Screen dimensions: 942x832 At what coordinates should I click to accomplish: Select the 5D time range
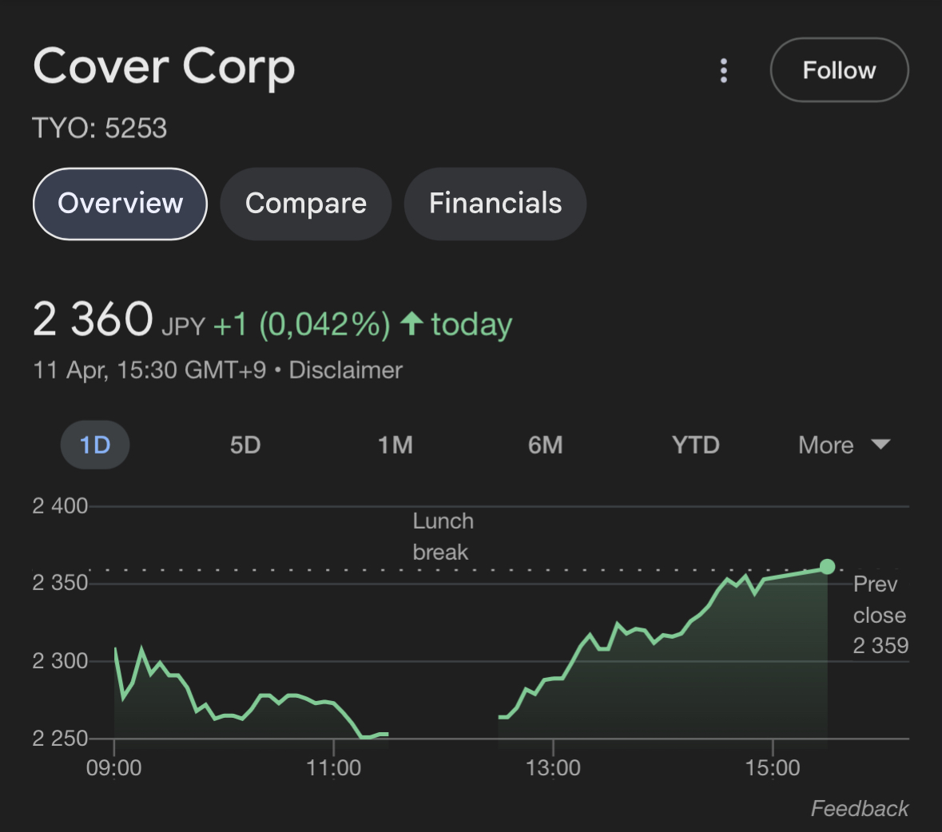click(x=245, y=445)
